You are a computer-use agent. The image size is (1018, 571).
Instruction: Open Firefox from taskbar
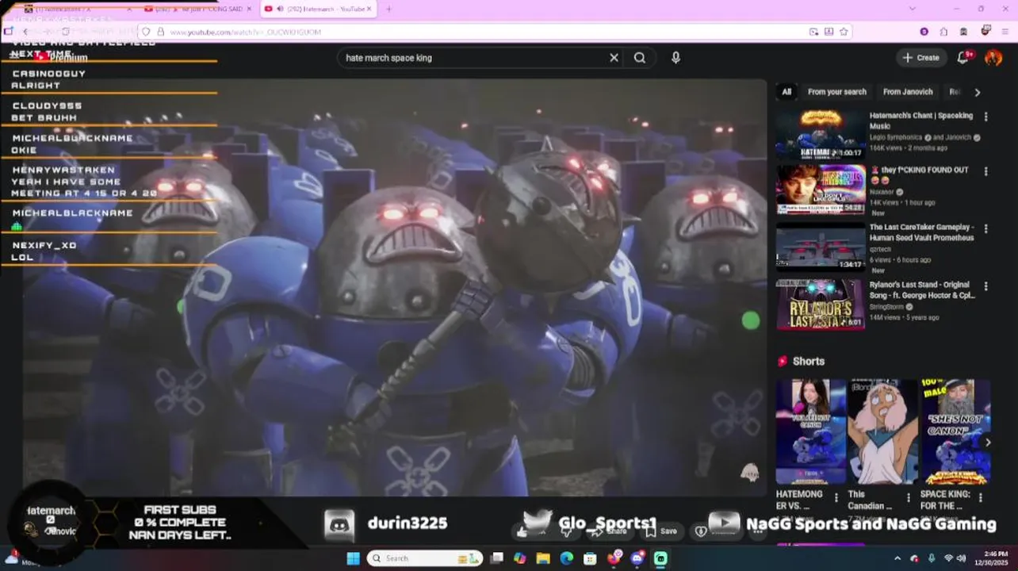pyautogui.click(x=614, y=558)
